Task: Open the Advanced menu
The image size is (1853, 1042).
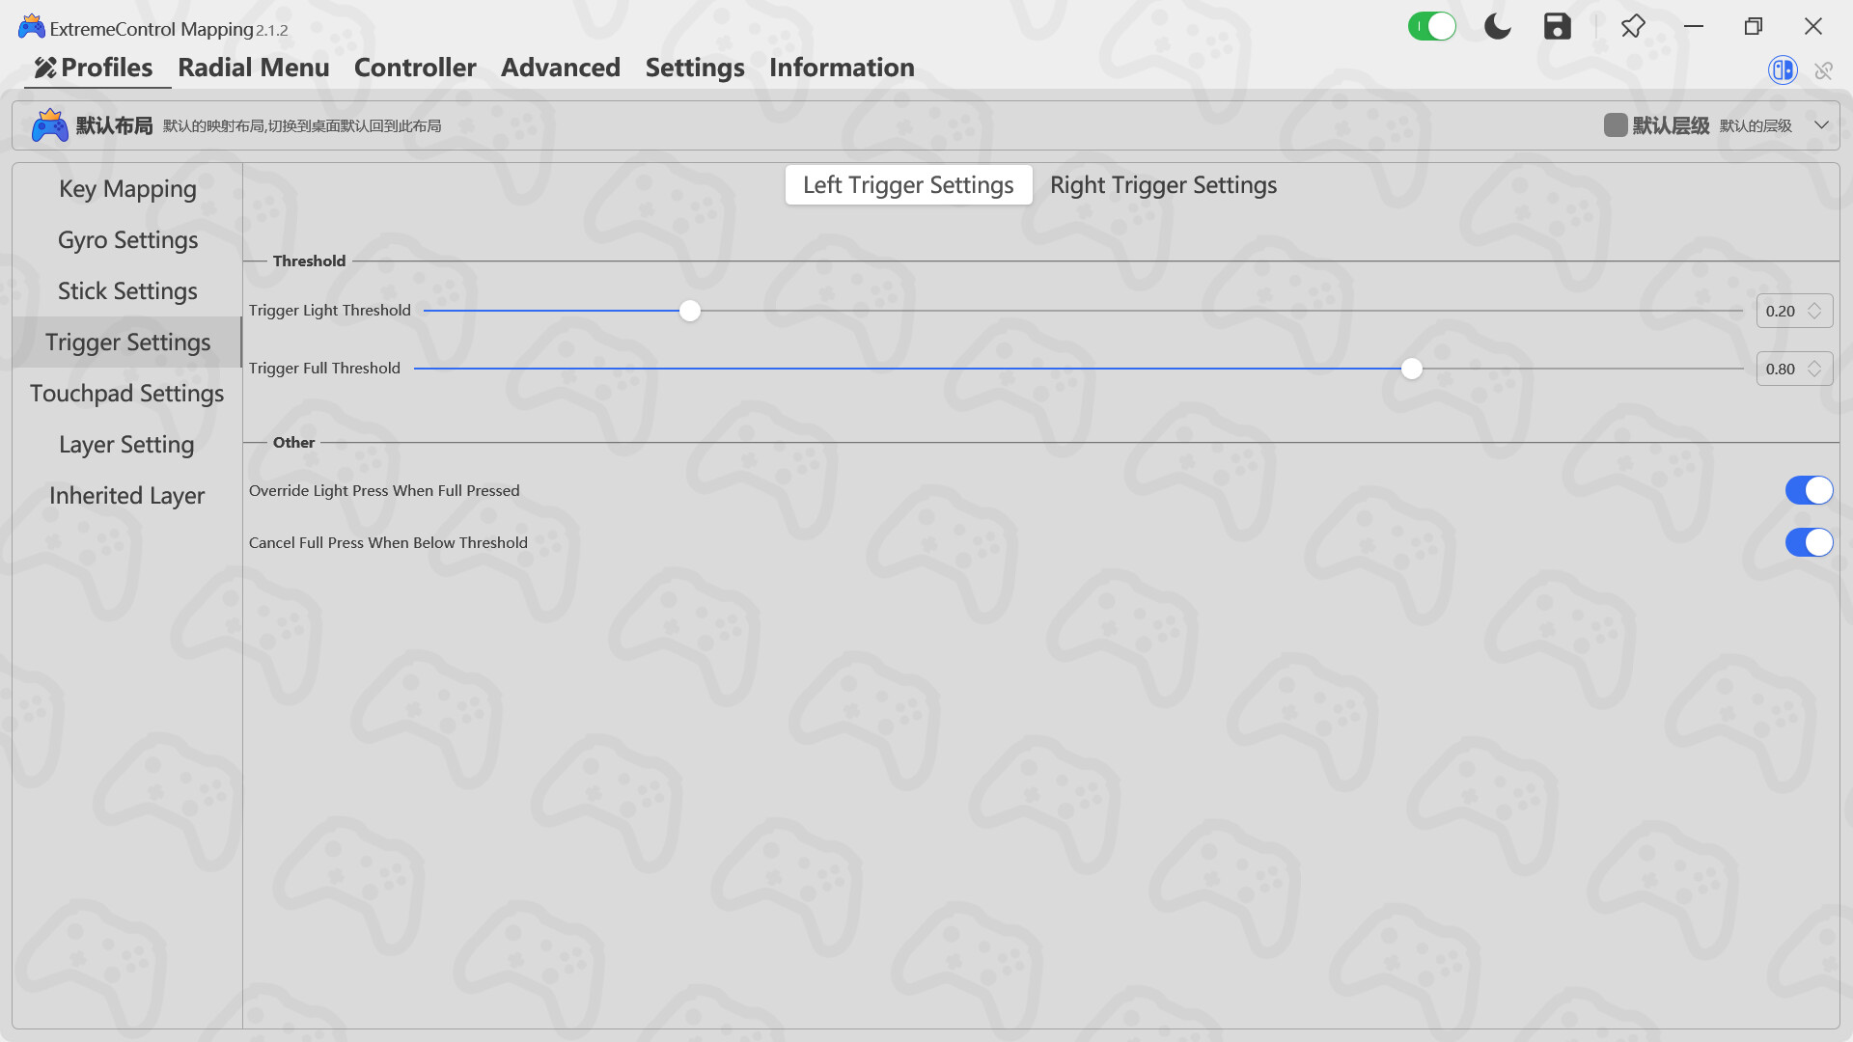Action: tap(560, 68)
